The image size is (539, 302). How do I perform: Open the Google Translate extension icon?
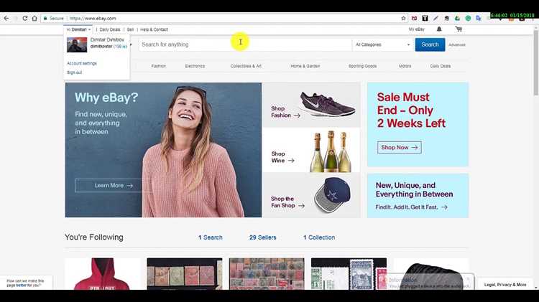point(479,18)
